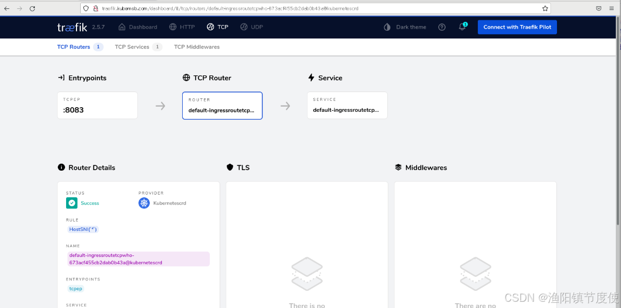The image size is (621, 308).
Task: Open the browser hamburger menu
Action: [x=612, y=8]
